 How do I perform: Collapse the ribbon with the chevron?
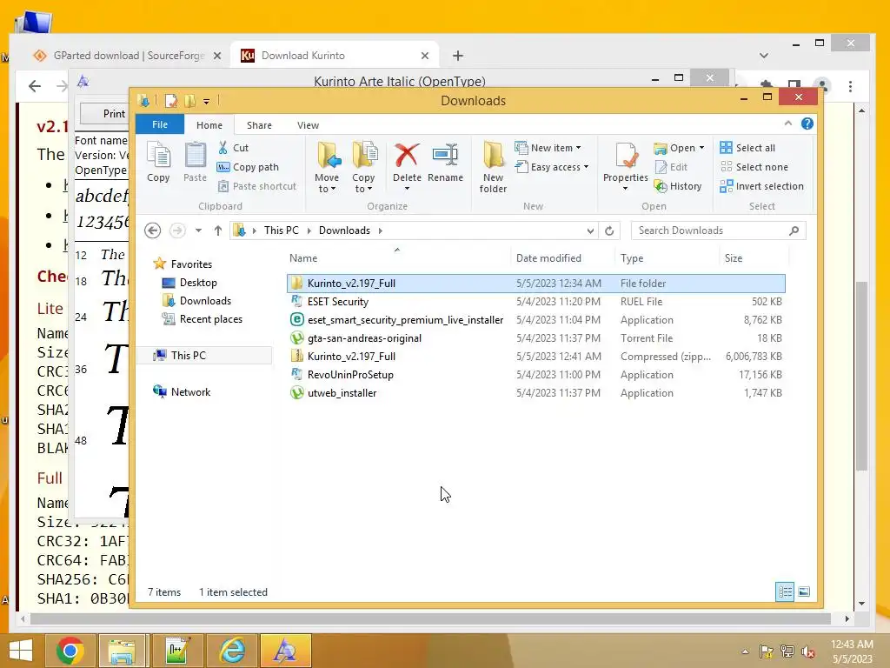[788, 124]
